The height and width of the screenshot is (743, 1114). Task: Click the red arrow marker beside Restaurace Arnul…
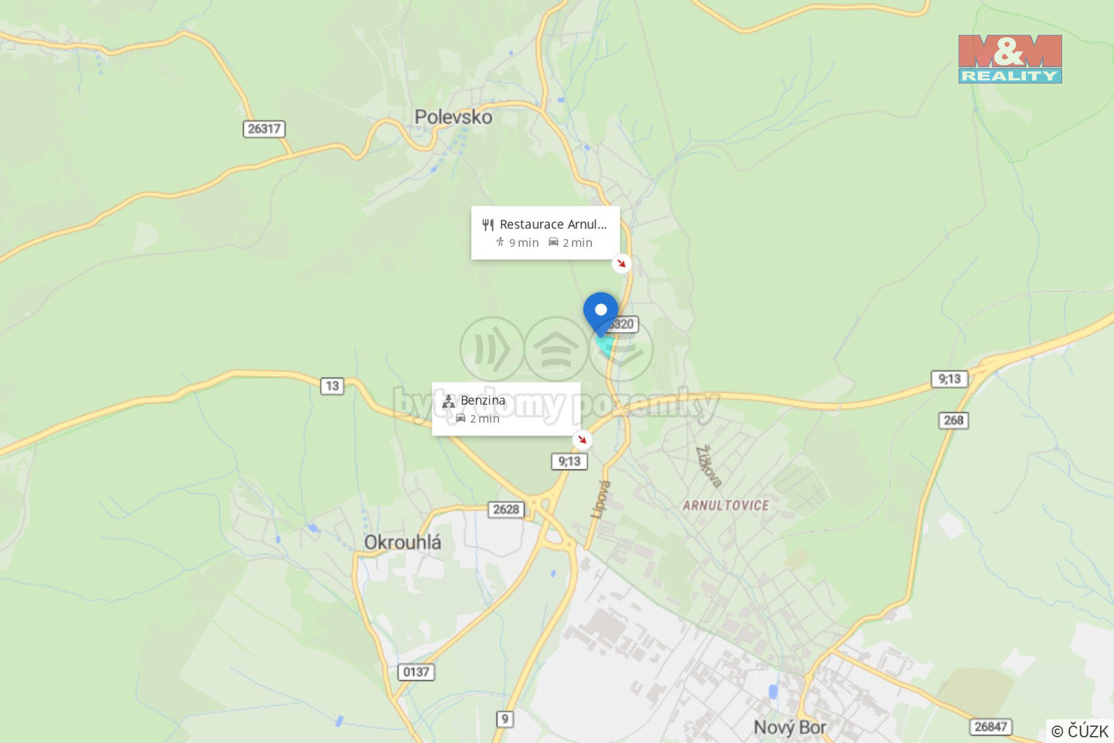pyautogui.click(x=621, y=264)
